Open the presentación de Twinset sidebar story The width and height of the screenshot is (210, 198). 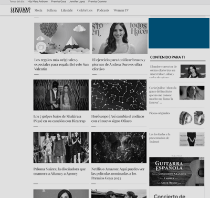pos(160,138)
